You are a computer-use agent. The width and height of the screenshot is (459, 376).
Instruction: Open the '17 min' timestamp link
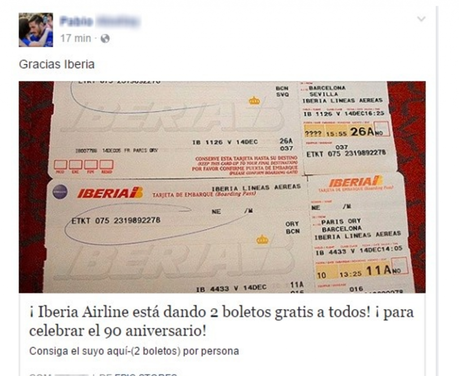75,39
